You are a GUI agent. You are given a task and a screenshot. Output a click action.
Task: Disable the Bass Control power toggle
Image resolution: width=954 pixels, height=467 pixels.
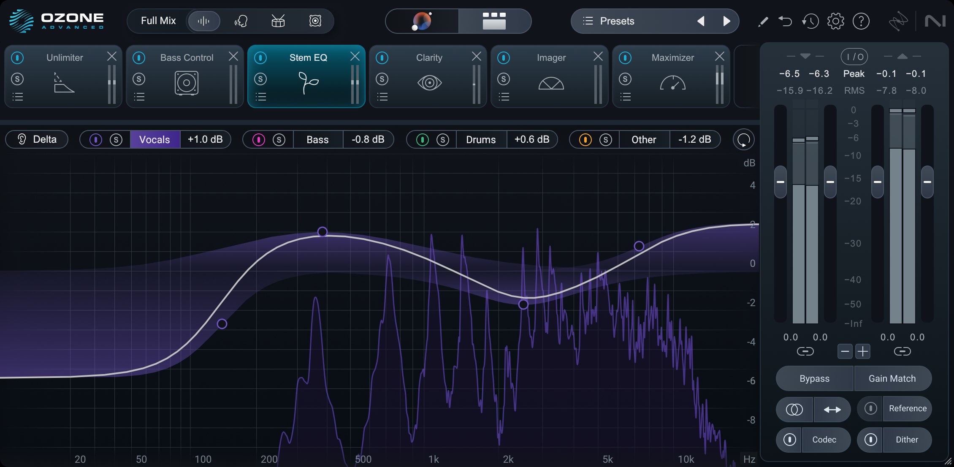(x=139, y=58)
